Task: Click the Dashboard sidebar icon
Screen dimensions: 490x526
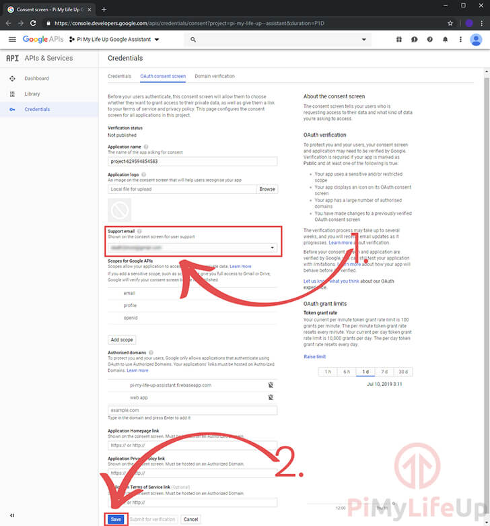Action: [12, 79]
